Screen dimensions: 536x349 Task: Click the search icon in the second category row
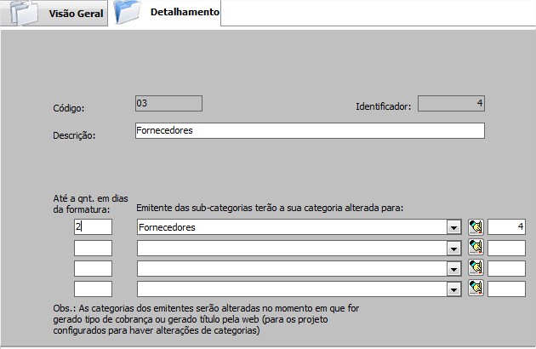(476, 248)
